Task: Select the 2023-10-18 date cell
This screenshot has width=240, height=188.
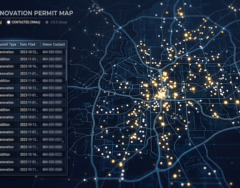Action: [29, 154]
